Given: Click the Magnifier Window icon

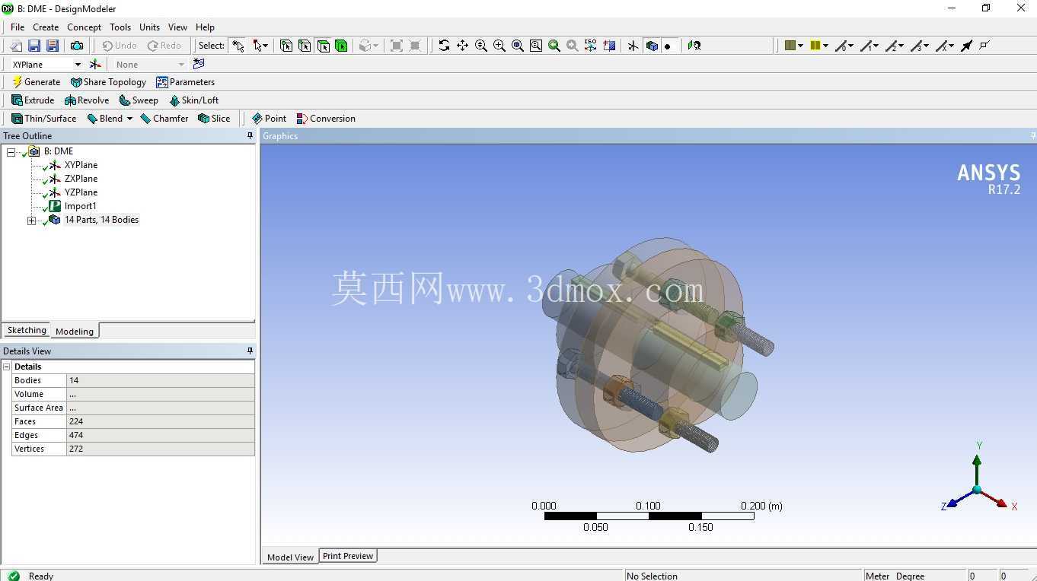Looking at the screenshot, I should (x=536, y=46).
